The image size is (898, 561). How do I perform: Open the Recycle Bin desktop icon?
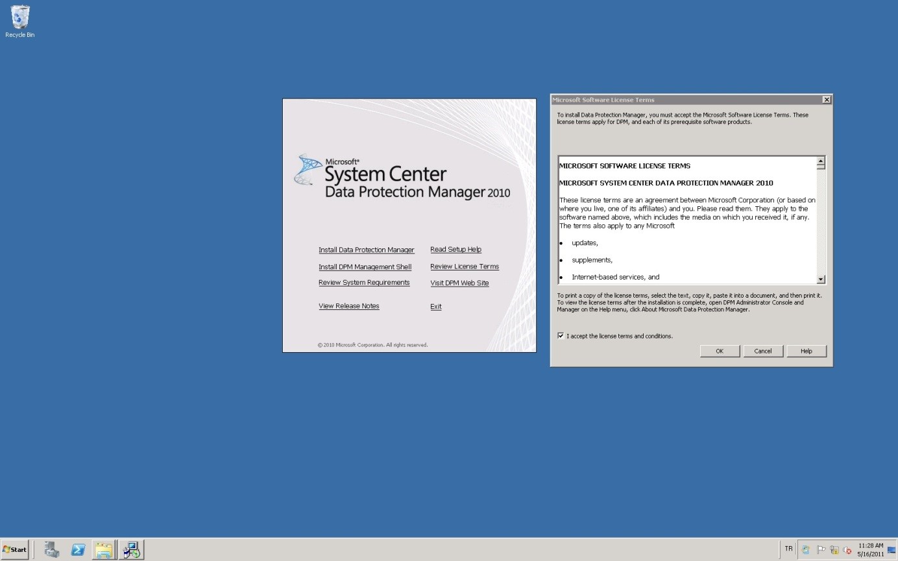coord(20,21)
